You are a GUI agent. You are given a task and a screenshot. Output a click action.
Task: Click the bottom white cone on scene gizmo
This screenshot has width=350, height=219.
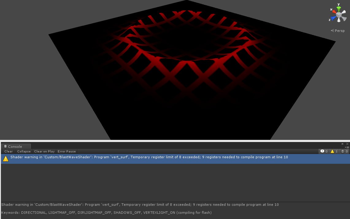(339, 20)
